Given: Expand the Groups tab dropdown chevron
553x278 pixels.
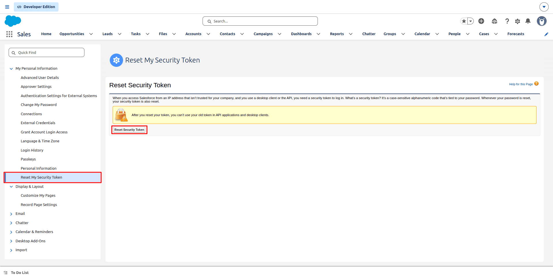Looking at the screenshot, I should tap(403, 34).
